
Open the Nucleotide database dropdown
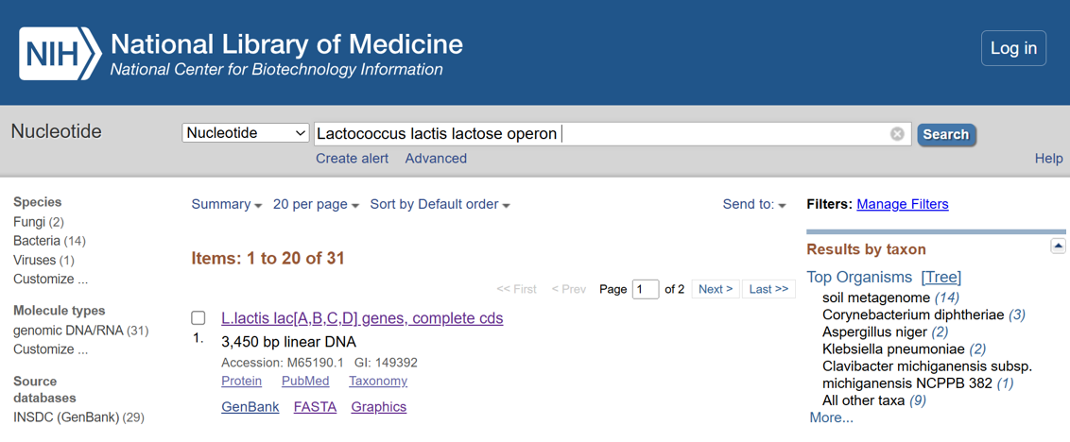click(x=246, y=133)
